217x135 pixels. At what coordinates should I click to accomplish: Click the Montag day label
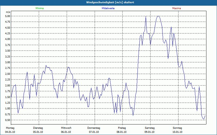click(x=10, y=128)
